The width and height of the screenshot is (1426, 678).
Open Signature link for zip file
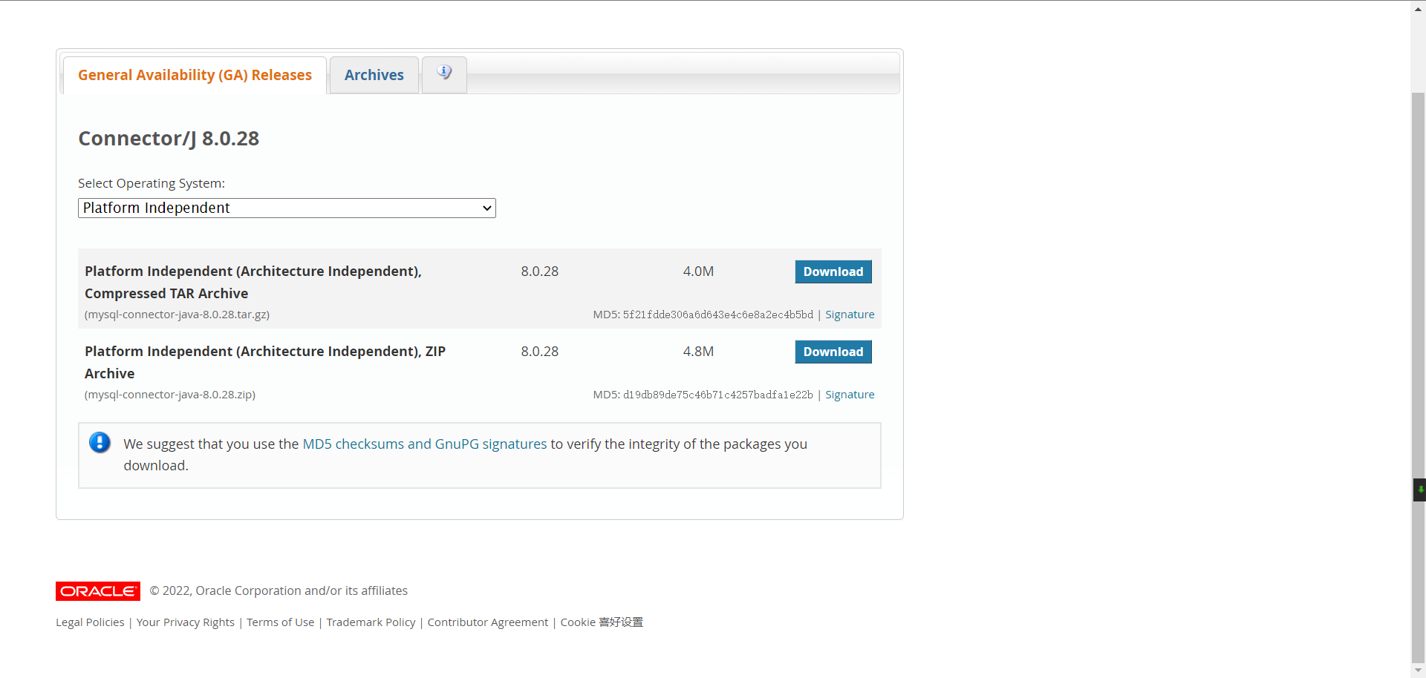coord(850,395)
